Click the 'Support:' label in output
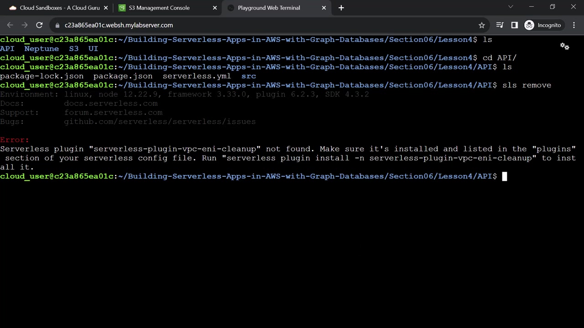Image resolution: width=584 pixels, height=328 pixels. [20, 113]
